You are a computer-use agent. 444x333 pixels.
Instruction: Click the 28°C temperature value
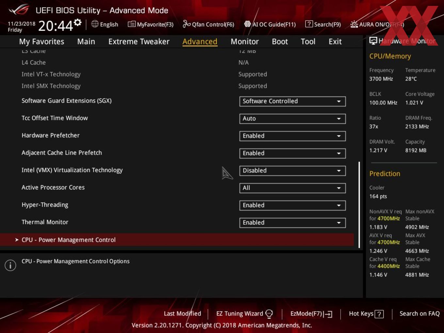pos(411,79)
